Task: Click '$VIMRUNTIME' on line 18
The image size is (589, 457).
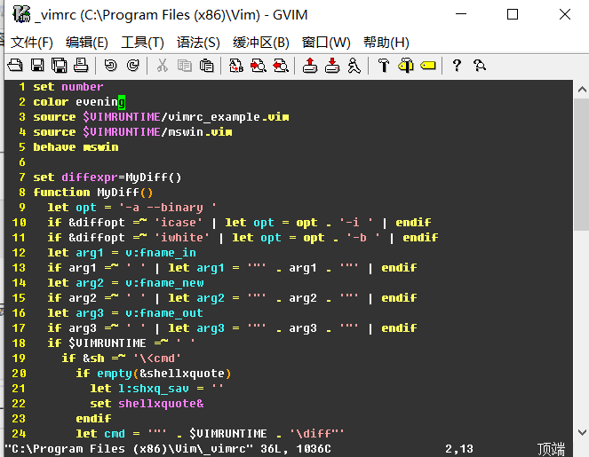Action: [107, 343]
